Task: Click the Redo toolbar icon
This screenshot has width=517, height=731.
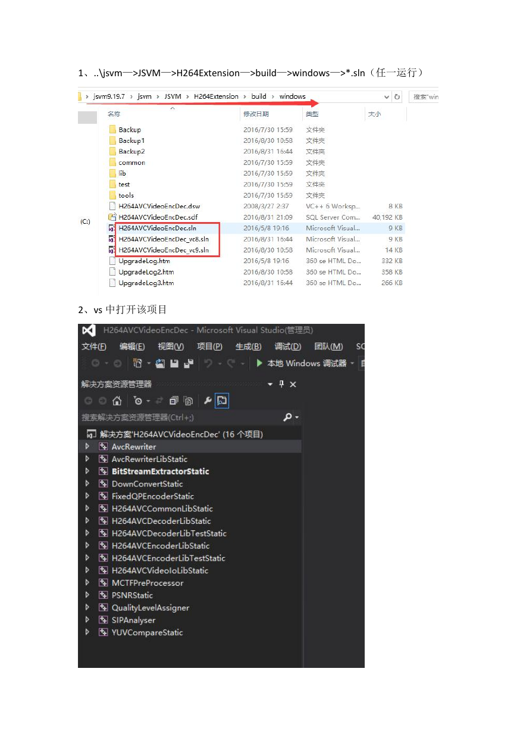Action: (231, 363)
